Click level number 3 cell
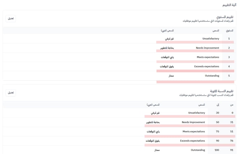This screenshot has height=154, width=240. (229, 57)
